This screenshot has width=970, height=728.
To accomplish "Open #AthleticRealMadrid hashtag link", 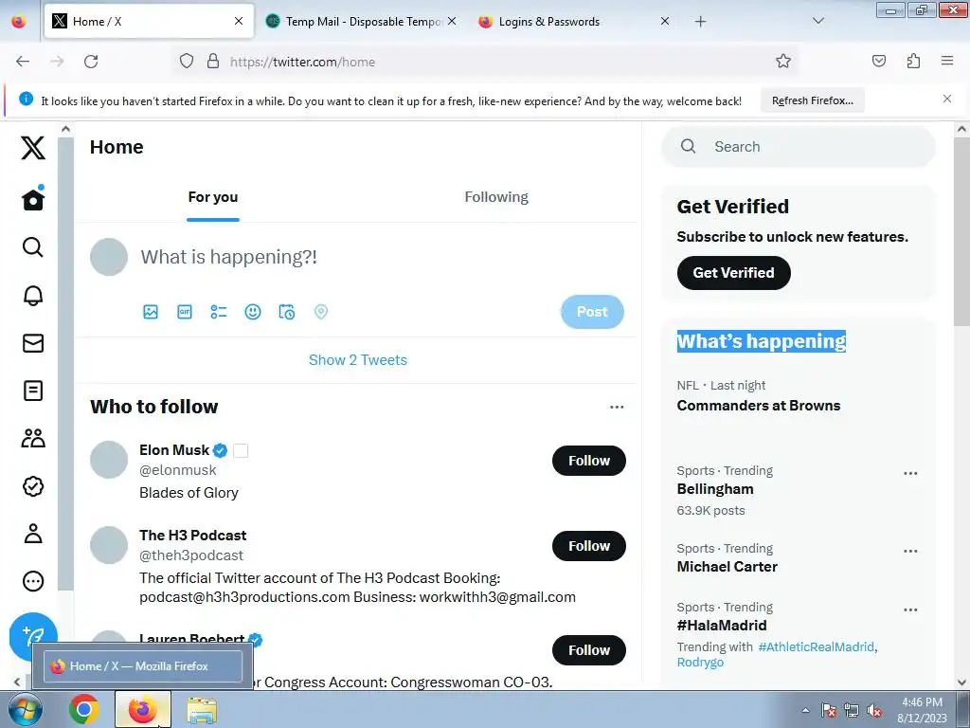I will [x=816, y=646].
